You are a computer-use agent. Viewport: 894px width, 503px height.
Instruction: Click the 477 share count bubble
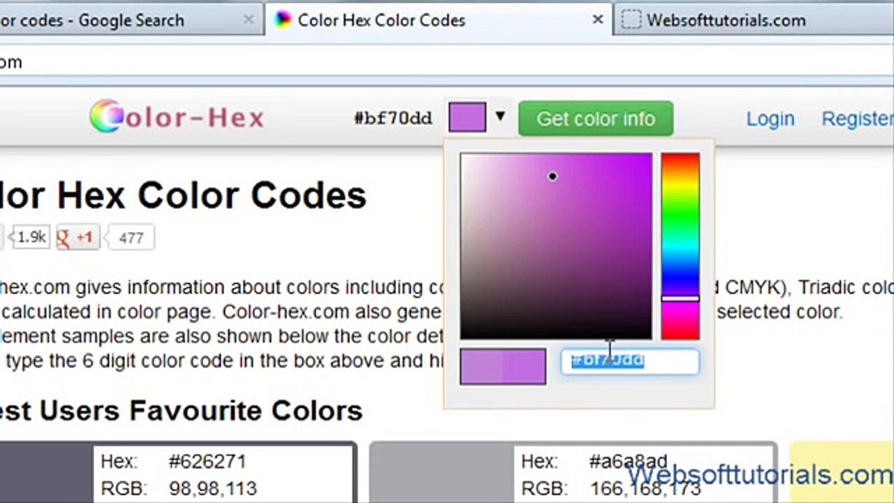(131, 238)
